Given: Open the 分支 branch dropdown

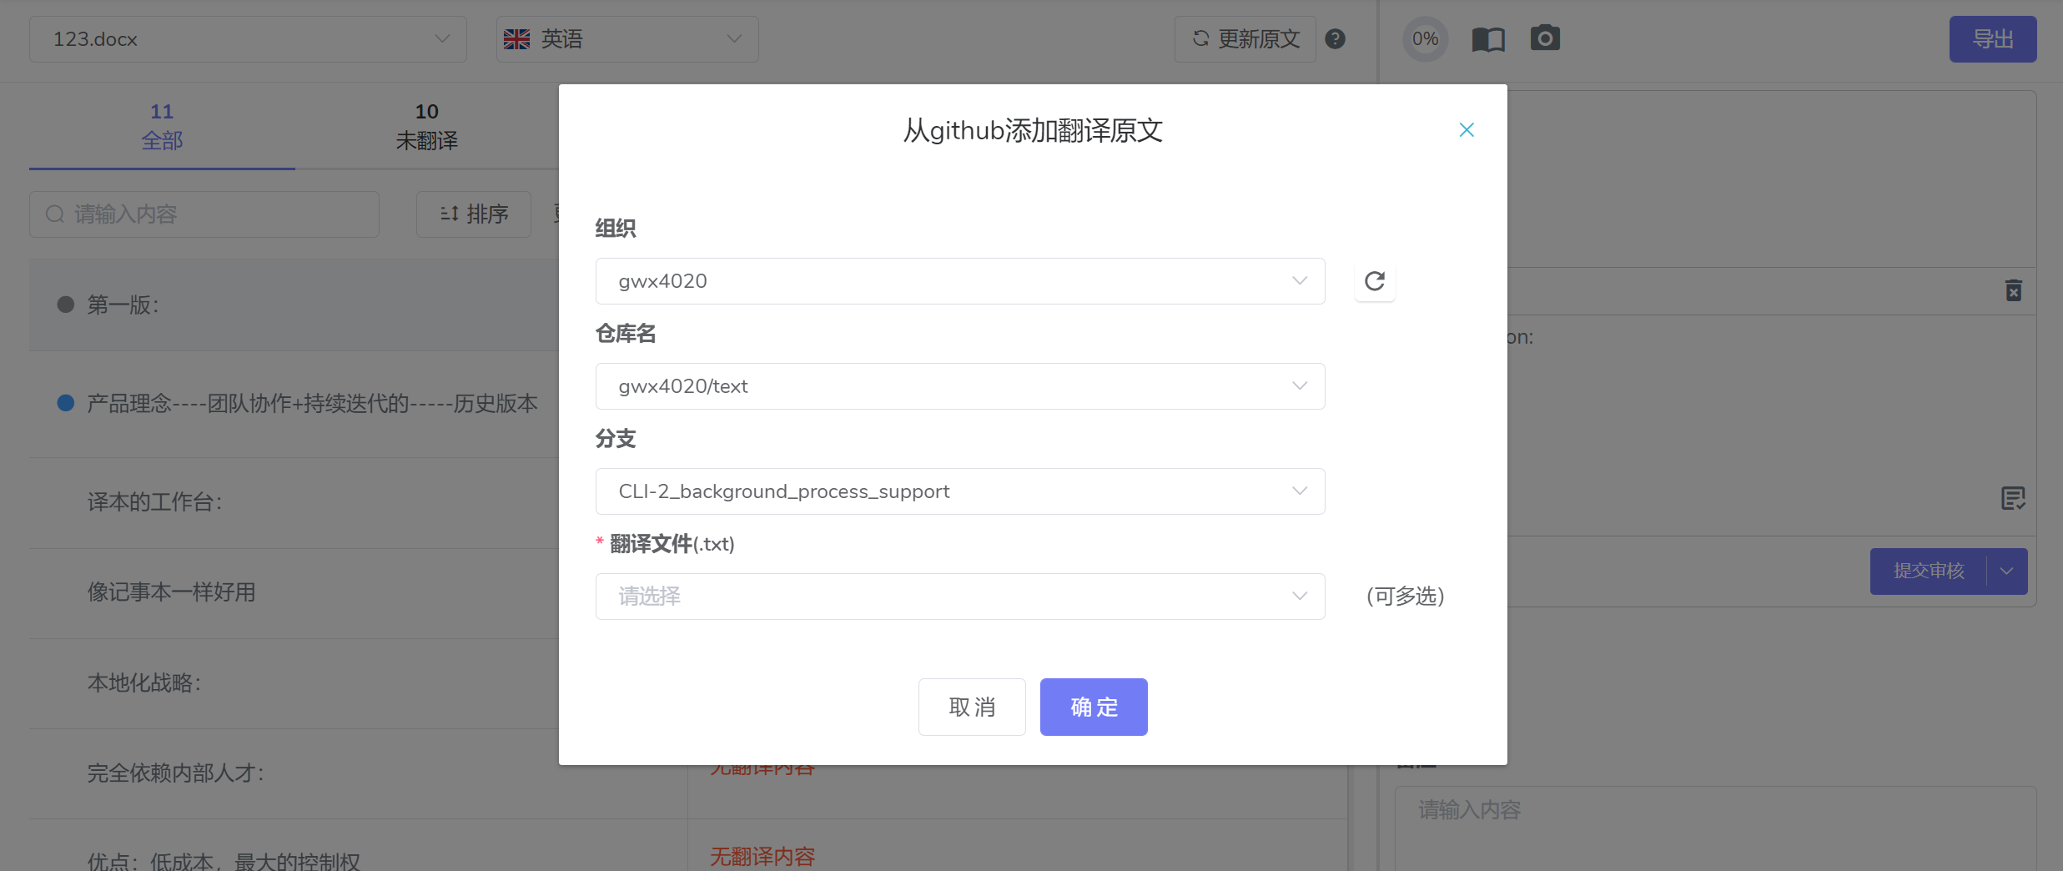Looking at the screenshot, I should [x=960, y=491].
